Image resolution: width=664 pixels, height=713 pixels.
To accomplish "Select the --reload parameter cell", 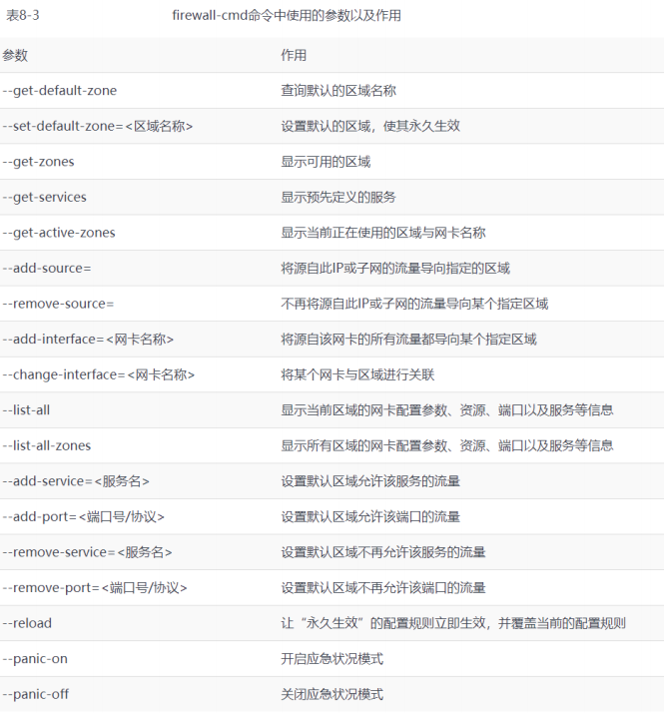I will pyautogui.click(x=27, y=623).
